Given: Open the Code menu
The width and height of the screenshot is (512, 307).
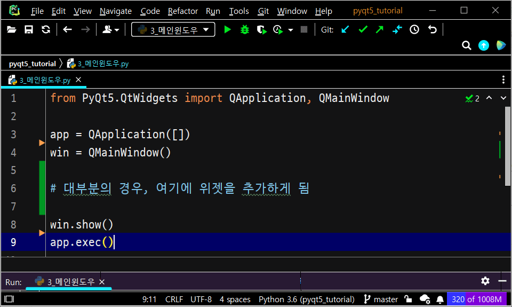Looking at the screenshot, I should 150,11.
